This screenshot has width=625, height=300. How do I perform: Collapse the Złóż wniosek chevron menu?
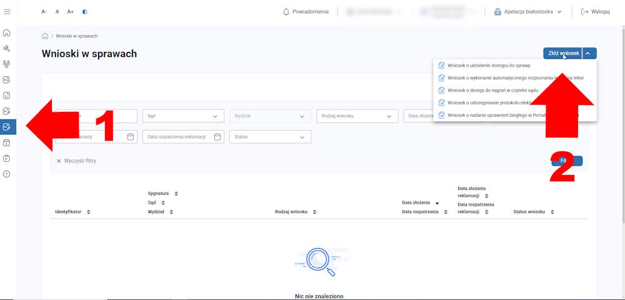click(x=589, y=53)
